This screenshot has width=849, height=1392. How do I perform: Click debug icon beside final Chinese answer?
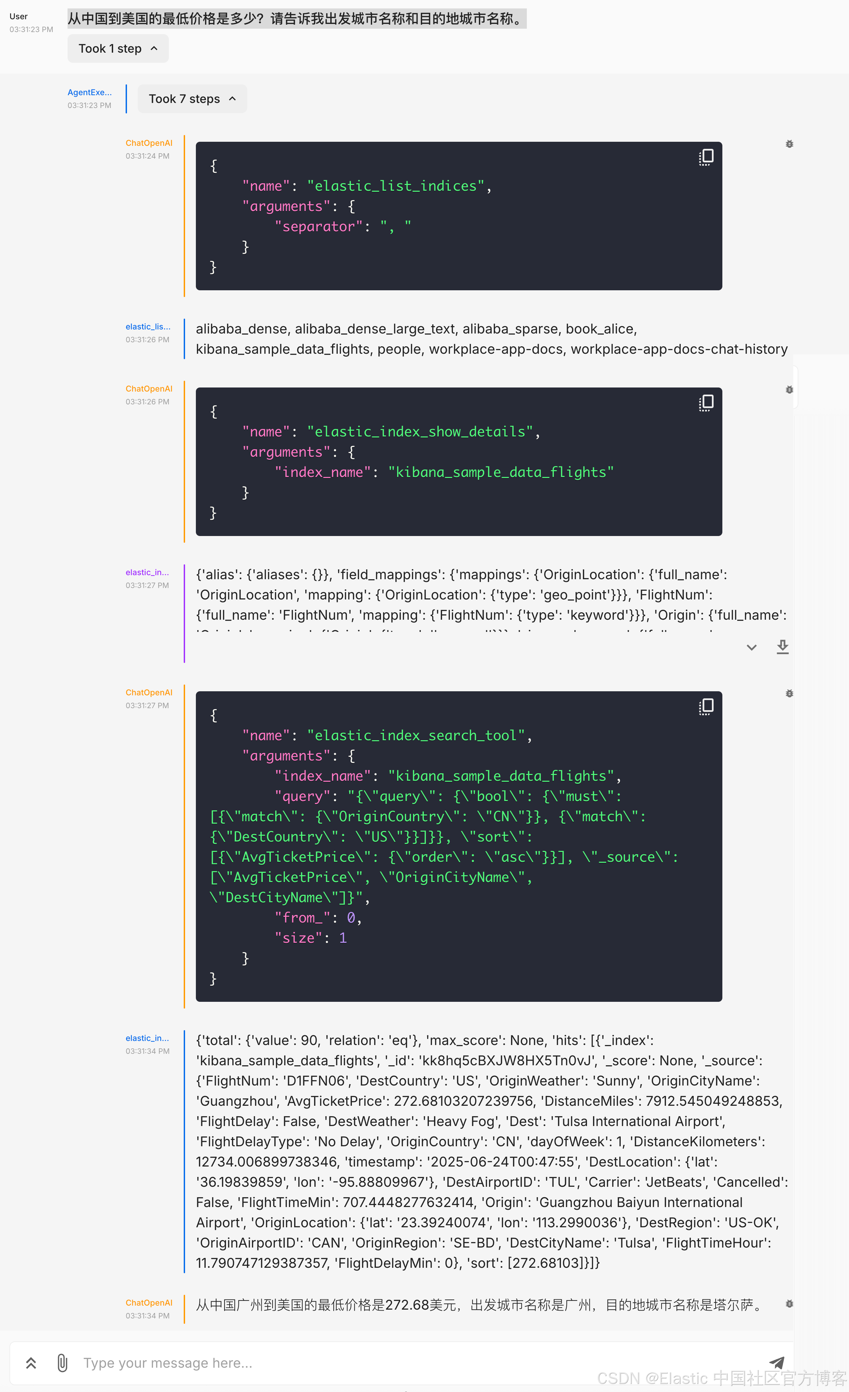pyautogui.click(x=789, y=1303)
